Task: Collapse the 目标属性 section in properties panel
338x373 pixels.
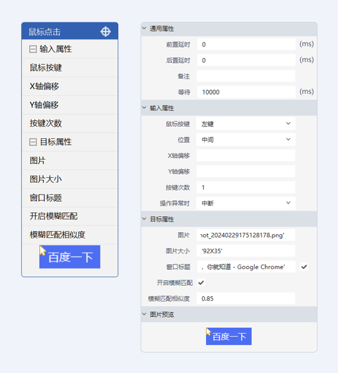Action: (x=144, y=219)
